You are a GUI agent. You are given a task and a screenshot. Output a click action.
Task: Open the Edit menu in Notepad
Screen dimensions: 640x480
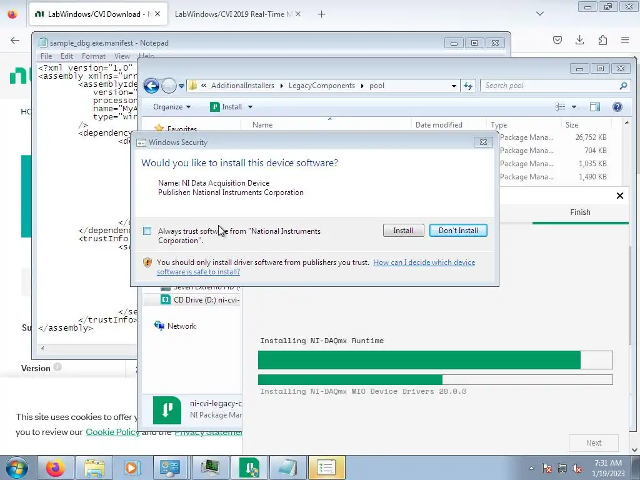(66, 56)
